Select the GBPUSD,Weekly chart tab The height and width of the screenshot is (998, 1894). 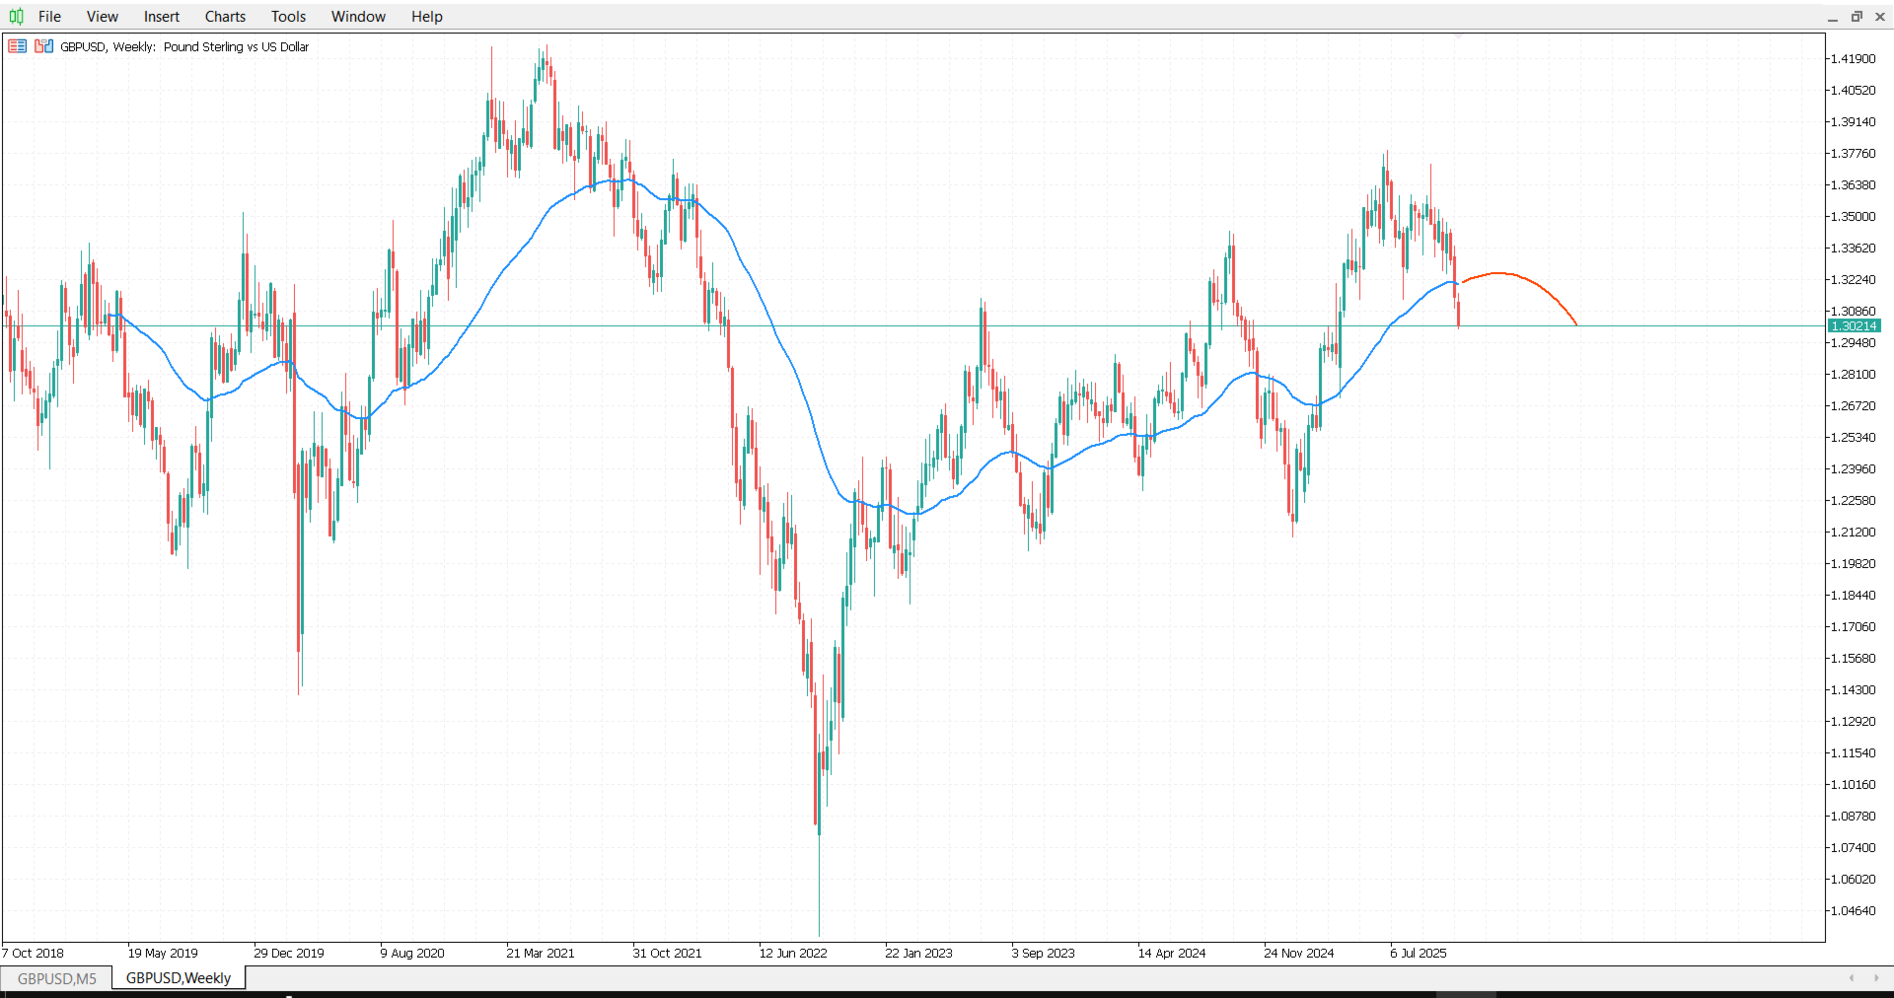click(x=179, y=978)
